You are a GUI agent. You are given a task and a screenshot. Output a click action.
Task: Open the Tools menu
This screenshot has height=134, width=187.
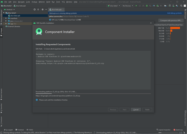click(58, 2)
